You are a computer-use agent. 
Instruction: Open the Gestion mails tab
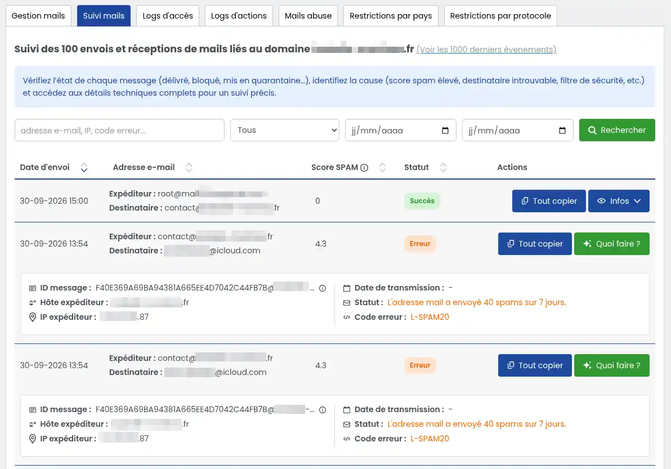click(38, 16)
